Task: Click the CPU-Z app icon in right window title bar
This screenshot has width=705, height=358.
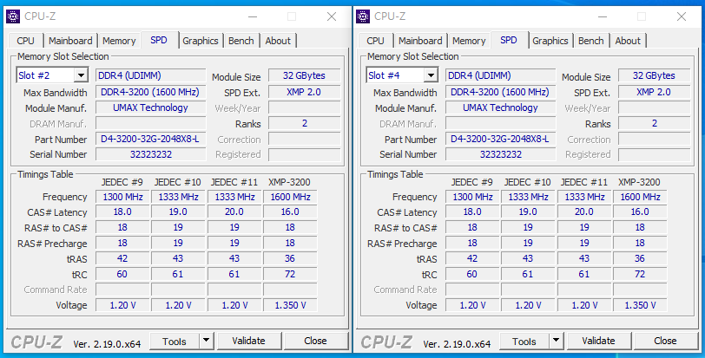Action: (363, 16)
